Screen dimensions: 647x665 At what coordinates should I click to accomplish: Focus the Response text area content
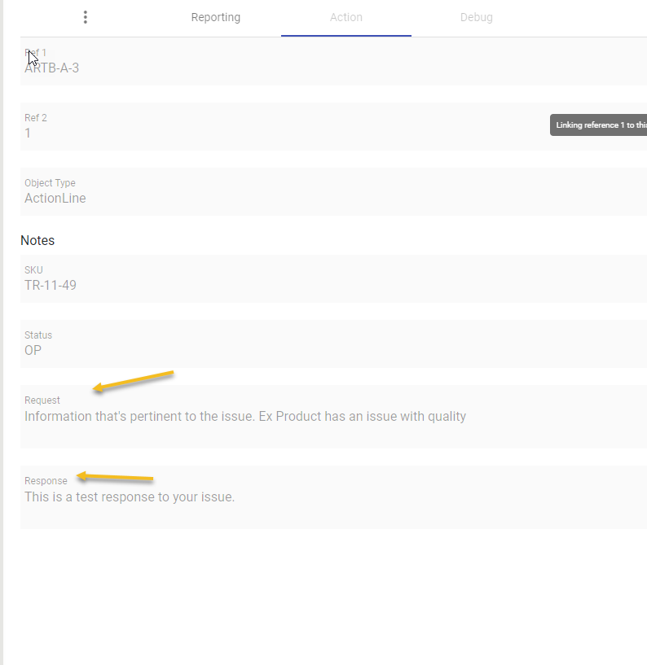[130, 497]
